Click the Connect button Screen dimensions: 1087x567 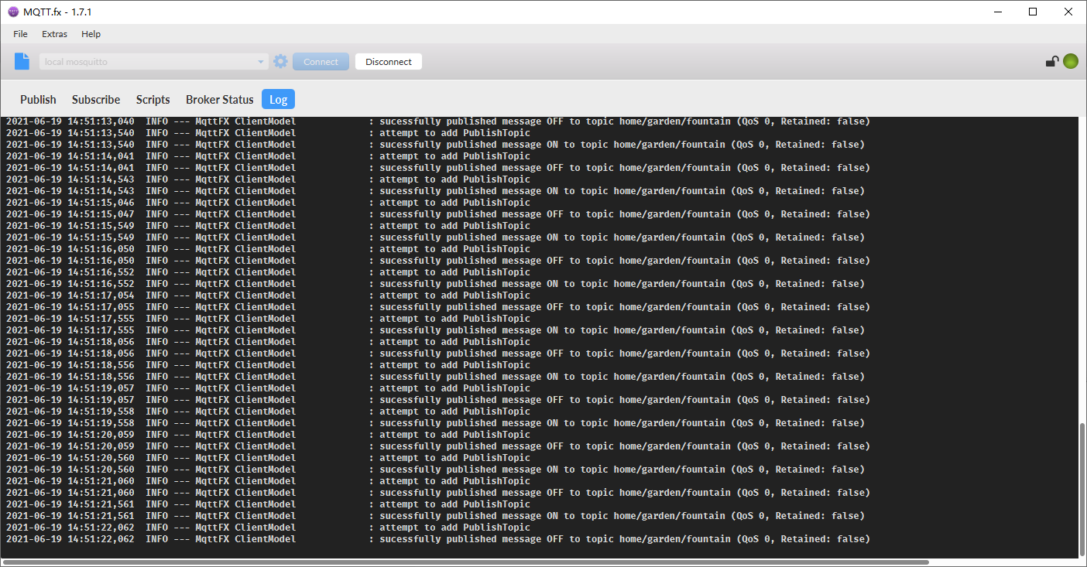(321, 62)
